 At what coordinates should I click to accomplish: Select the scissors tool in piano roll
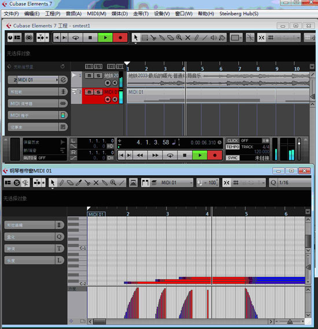(x=87, y=183)
